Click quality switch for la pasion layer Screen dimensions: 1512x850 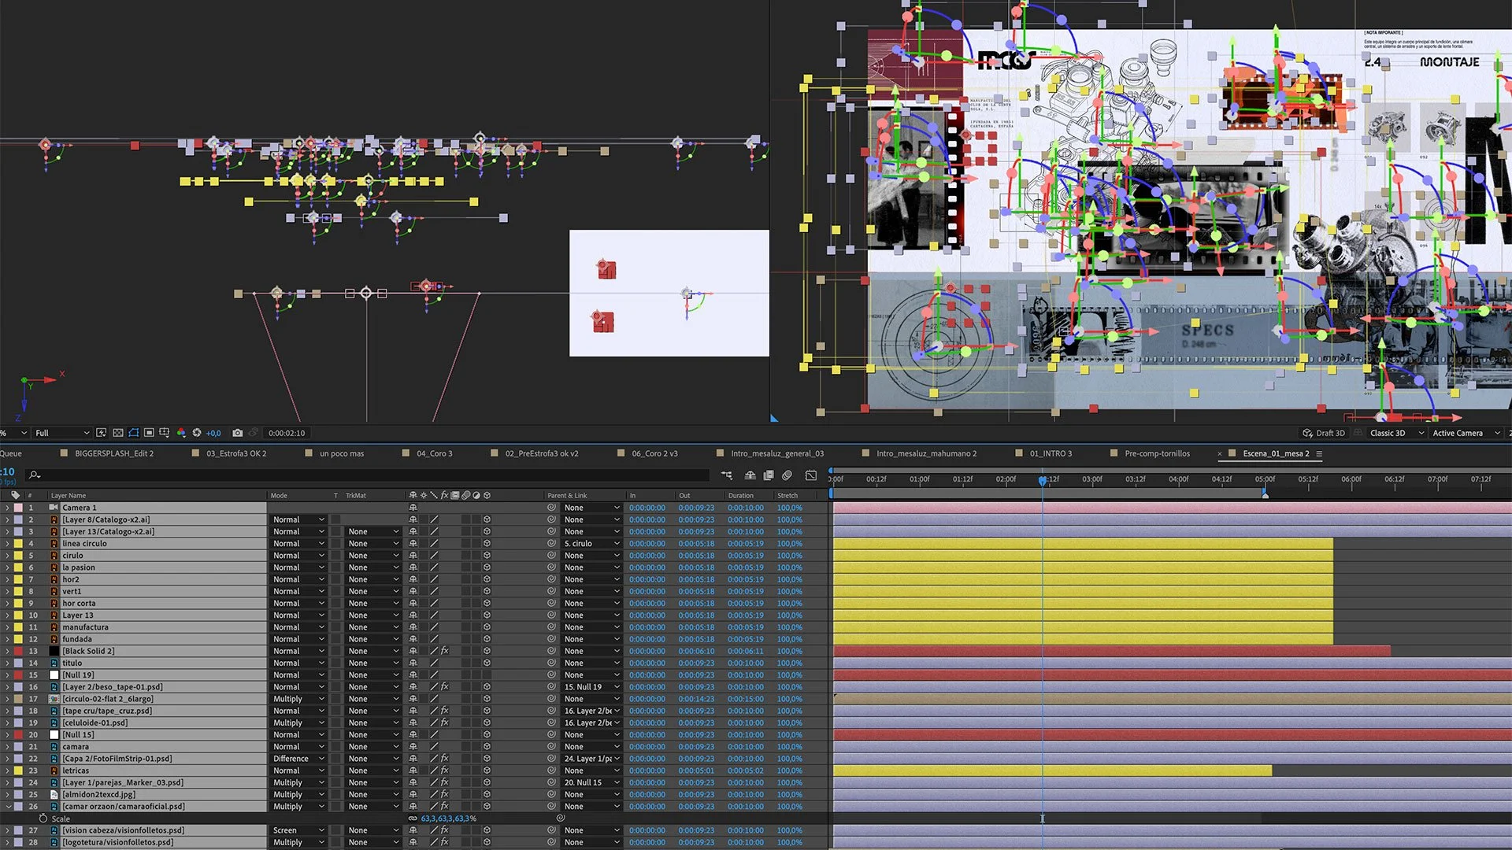(434, 567)
